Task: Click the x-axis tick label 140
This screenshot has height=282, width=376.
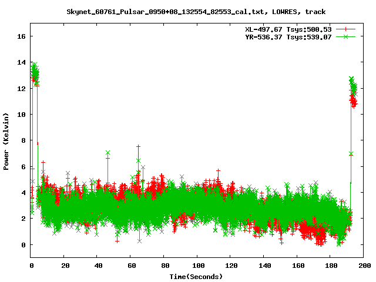Action: 265,266
